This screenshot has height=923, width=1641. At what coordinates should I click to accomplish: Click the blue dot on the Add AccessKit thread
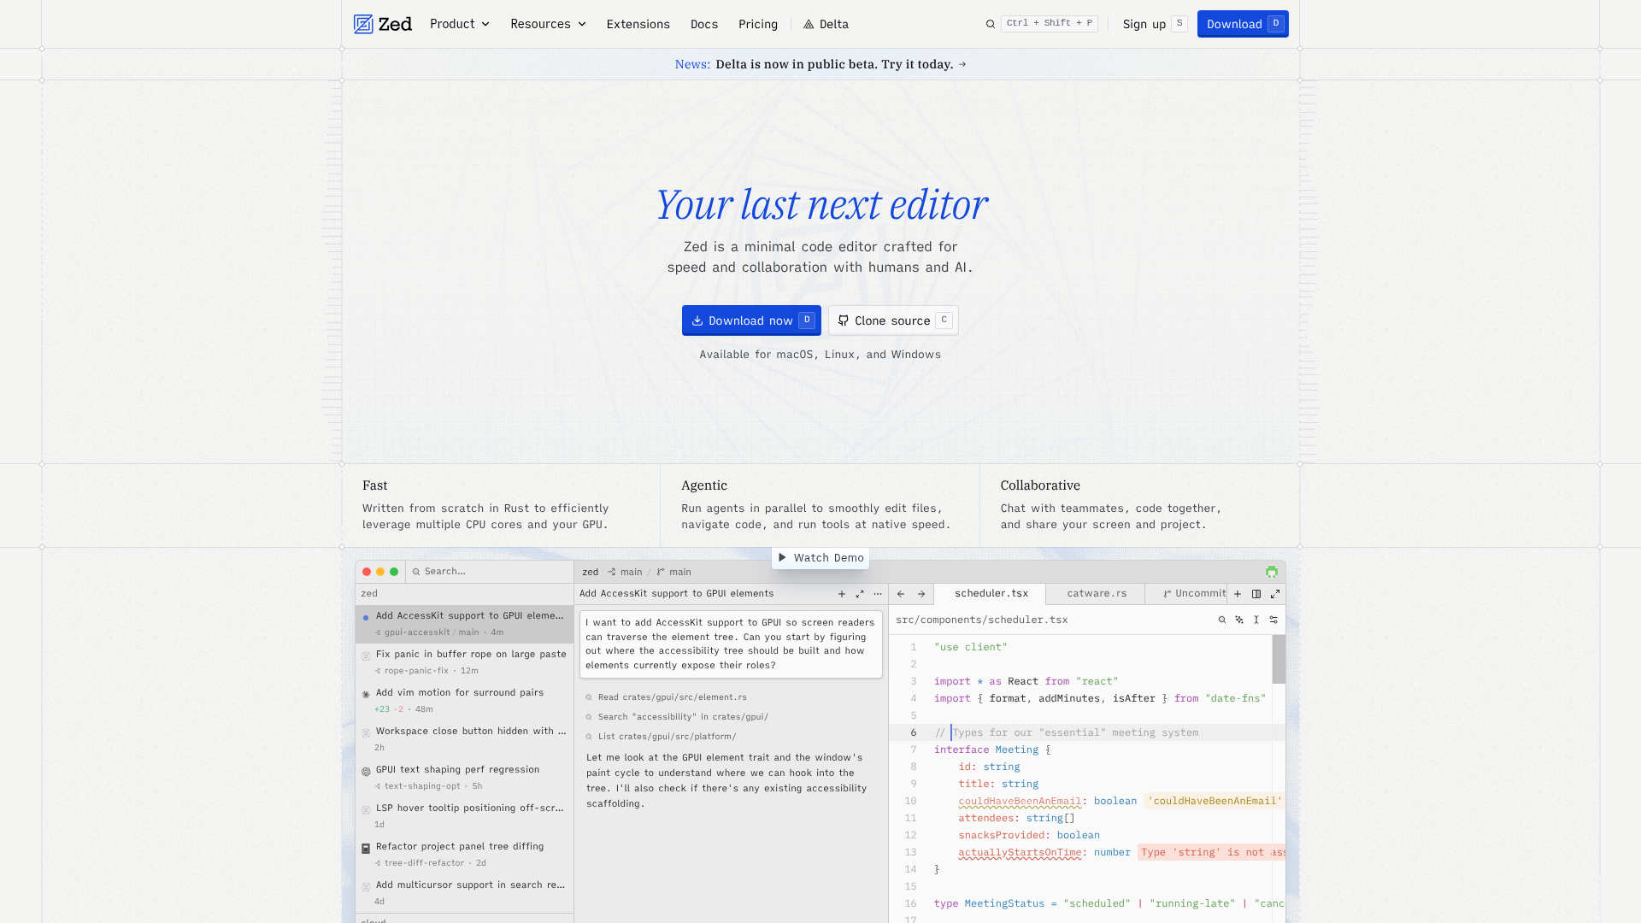coord(366,617)
